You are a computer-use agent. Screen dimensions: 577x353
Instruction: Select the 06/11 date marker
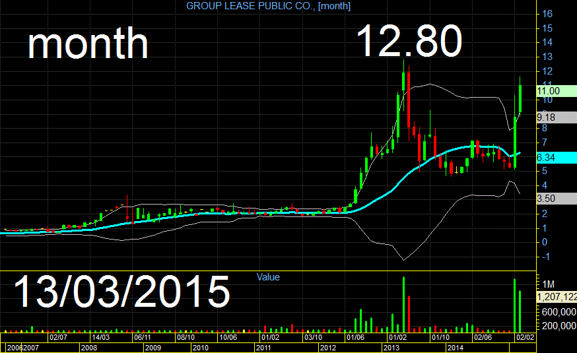point(143,337)
